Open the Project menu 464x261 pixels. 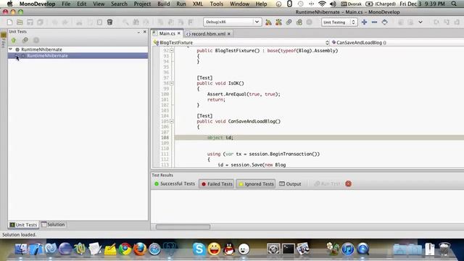tap(142, 4)
